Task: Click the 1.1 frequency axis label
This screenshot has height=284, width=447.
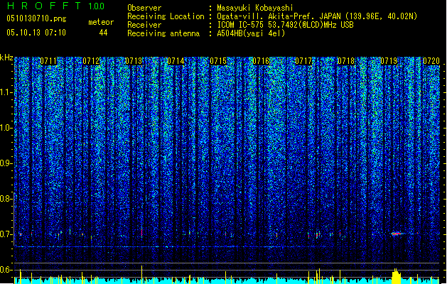Action: pos(6,92)
